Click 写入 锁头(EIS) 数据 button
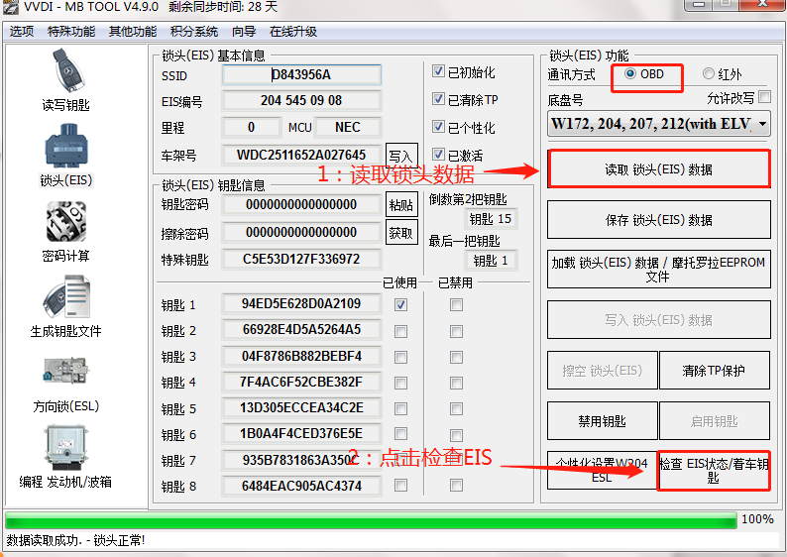 click(659, 320)
